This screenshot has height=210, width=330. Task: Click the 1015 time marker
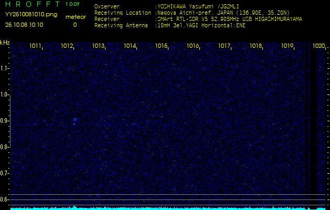(161, 46)
